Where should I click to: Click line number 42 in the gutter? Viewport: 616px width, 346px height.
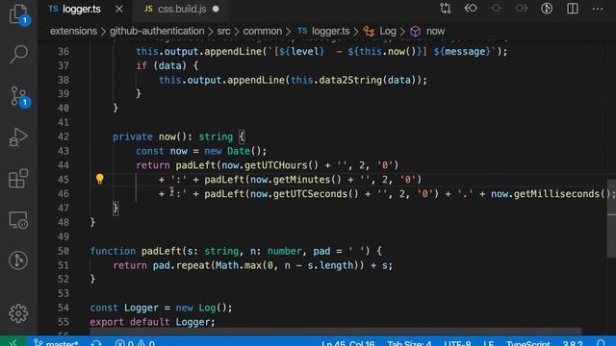point(63,136)
